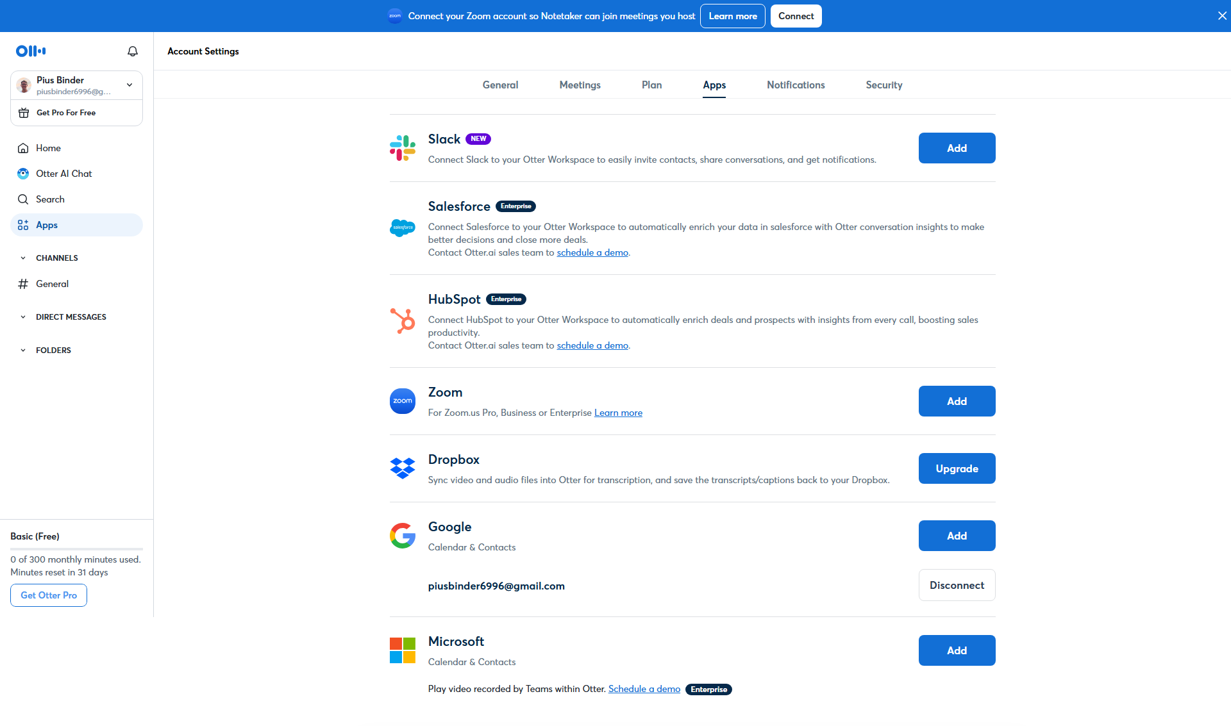1231x726 pixels.
Task: Click Zoom's Learn more link
Action: click(618, 413)
